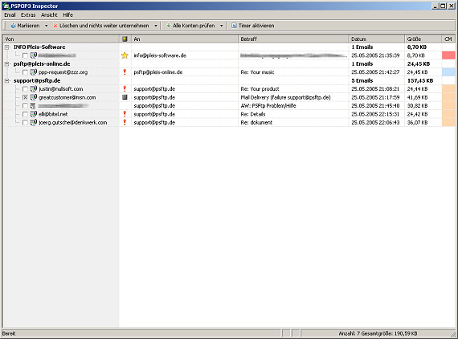
Task: Click the green arrow Alle Konten prüfen icon
Action: 169,26
